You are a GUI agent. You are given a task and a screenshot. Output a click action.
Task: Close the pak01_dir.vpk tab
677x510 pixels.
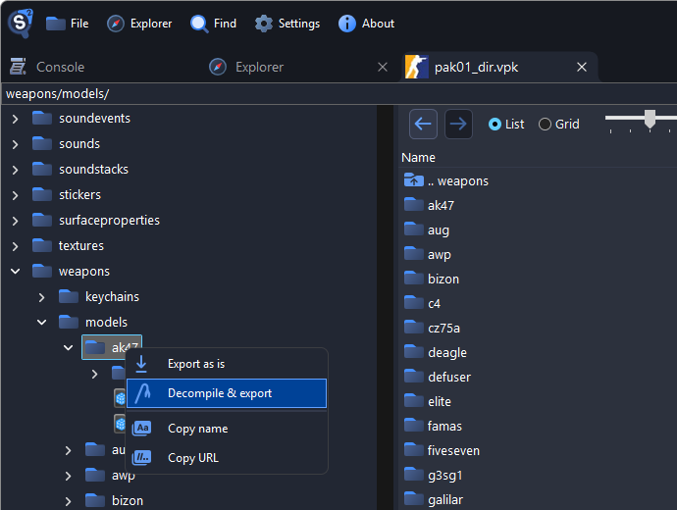pyautogui.click(x=582, y=67)
